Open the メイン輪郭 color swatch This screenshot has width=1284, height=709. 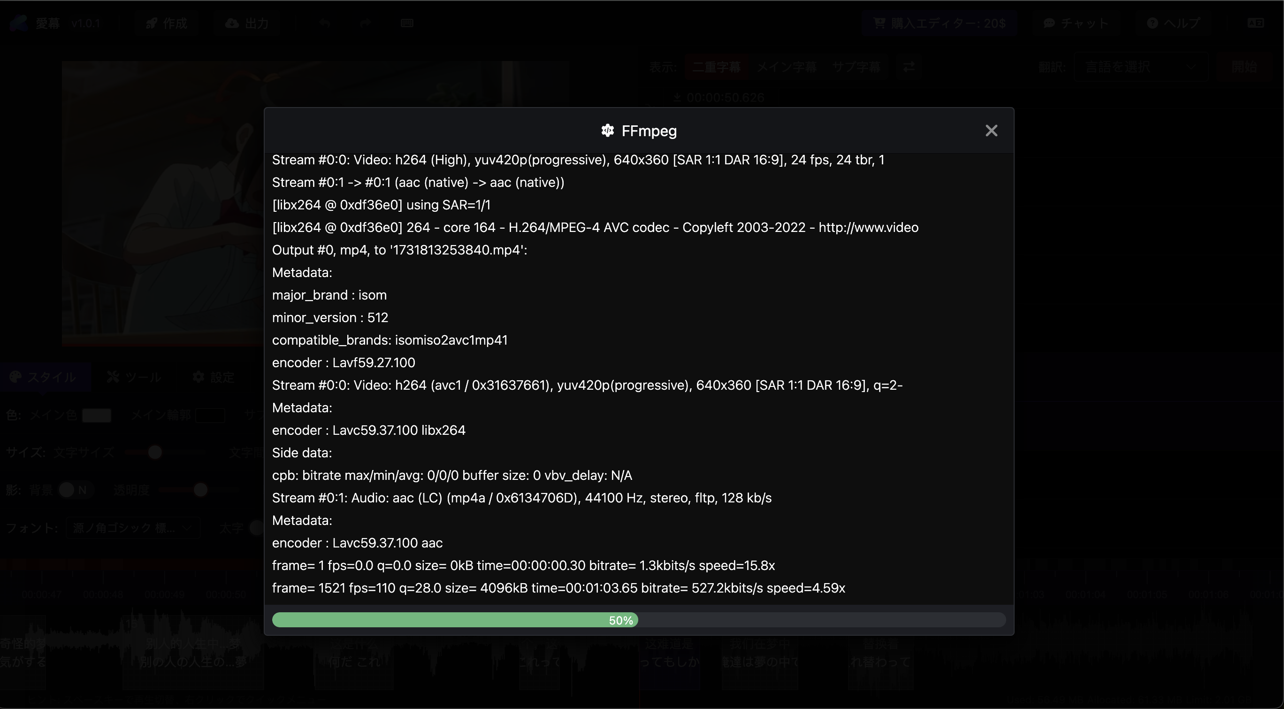210,415
